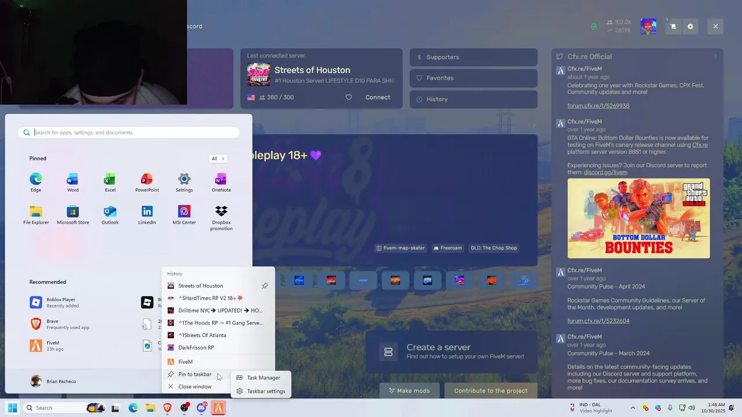
Task: Select Streets of Houston history entry
Action: pyautogui.click(x=209, y=286)
